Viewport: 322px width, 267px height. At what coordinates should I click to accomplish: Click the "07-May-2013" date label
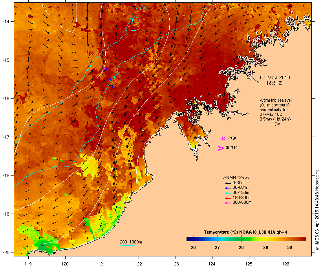pos(275,78)
